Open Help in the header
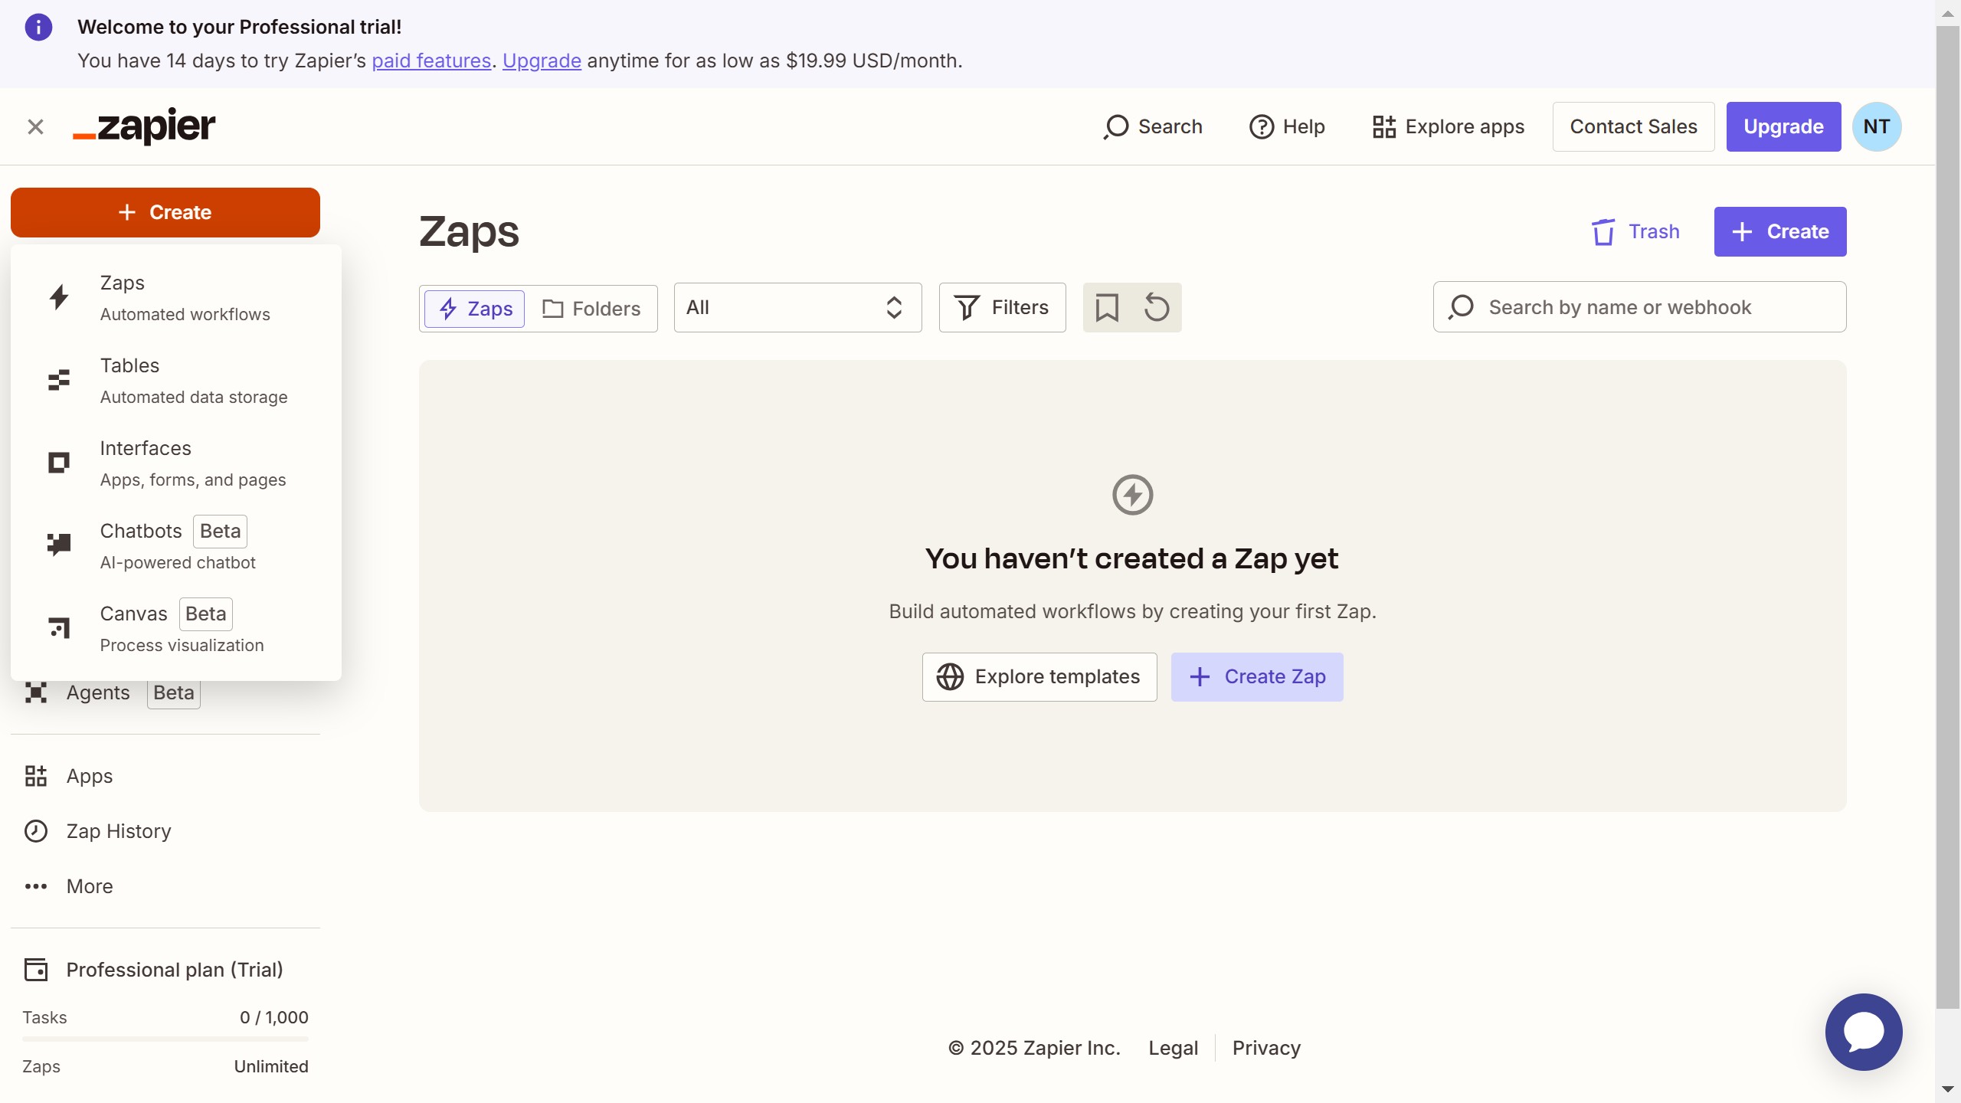Viewport: 1961px width, 1103px height. [x=1287, y=126]
